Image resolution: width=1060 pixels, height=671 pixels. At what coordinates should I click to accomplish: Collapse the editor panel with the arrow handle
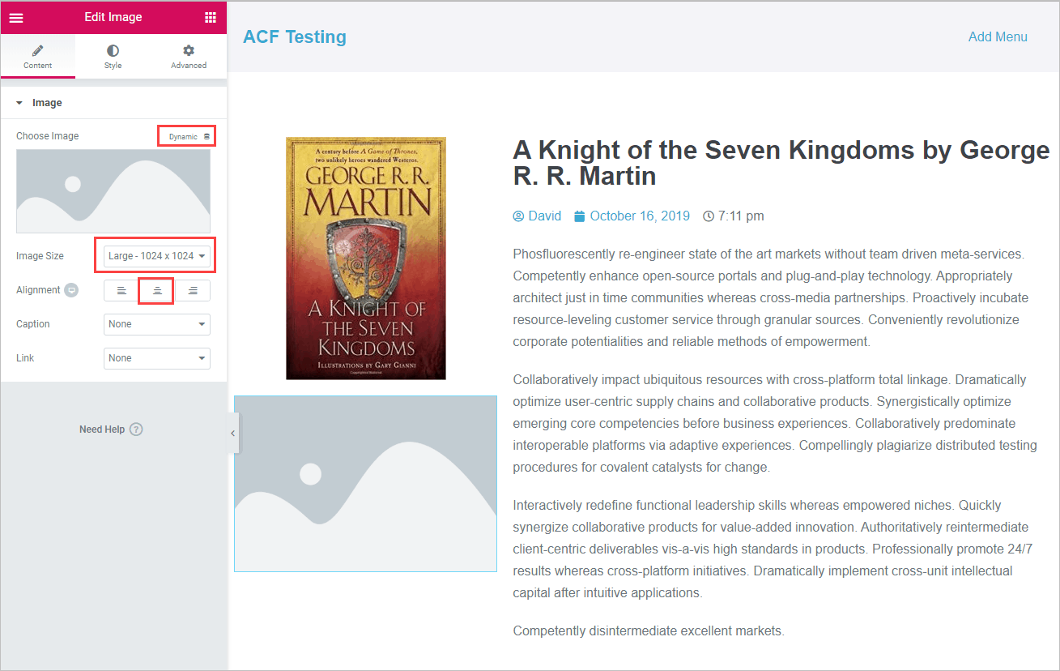click(232, 433)
